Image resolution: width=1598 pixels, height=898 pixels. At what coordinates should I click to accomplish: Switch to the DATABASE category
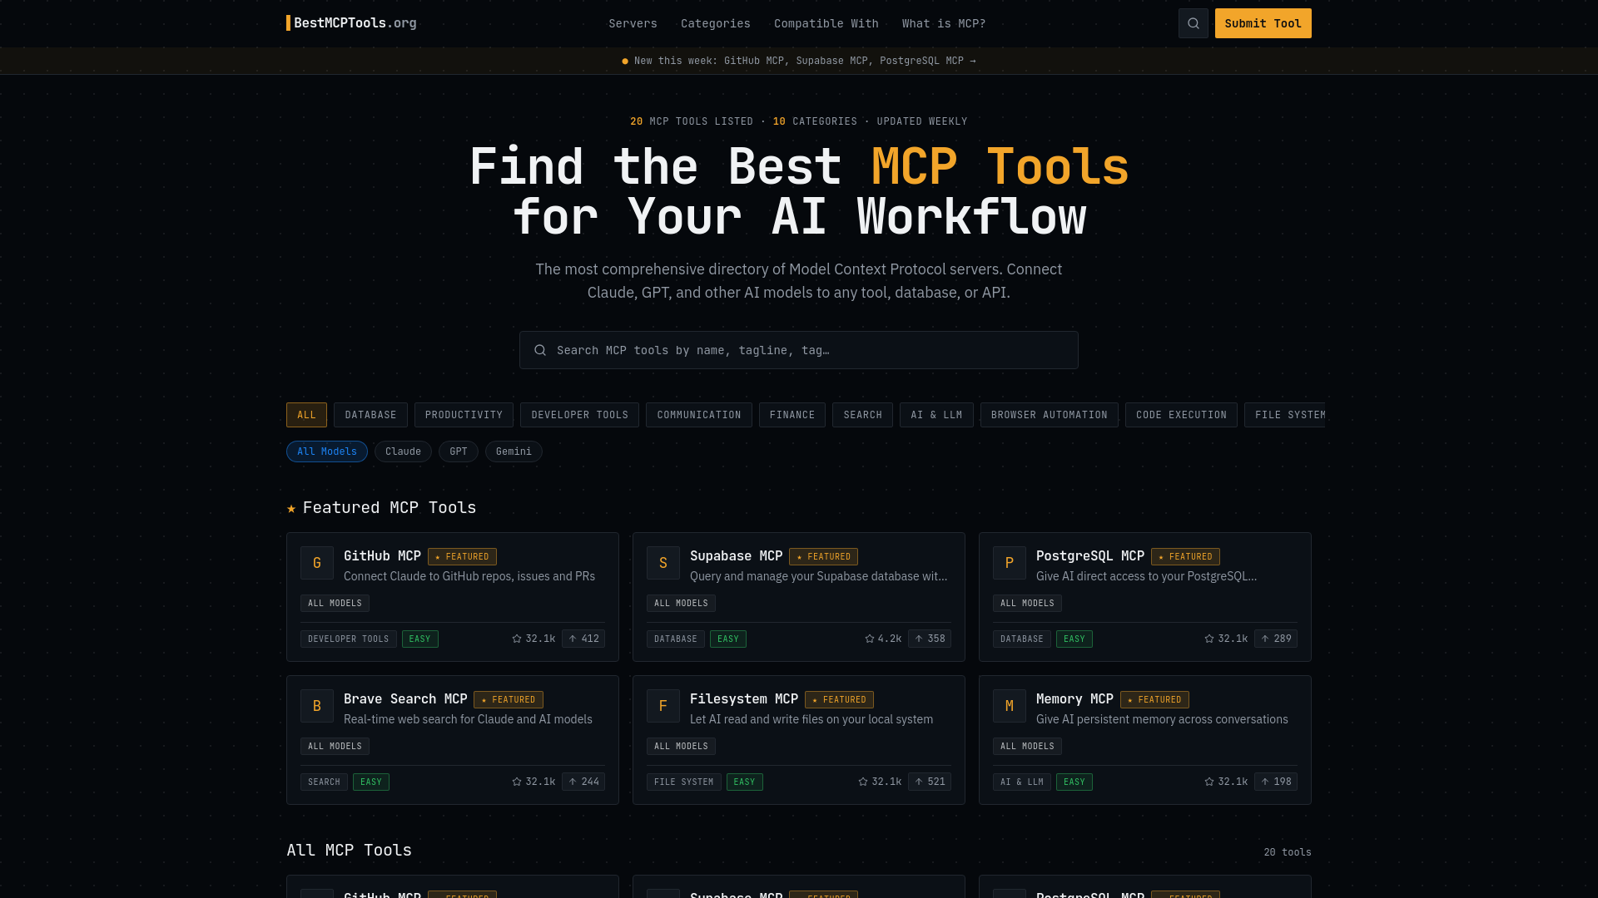[370, 415]
